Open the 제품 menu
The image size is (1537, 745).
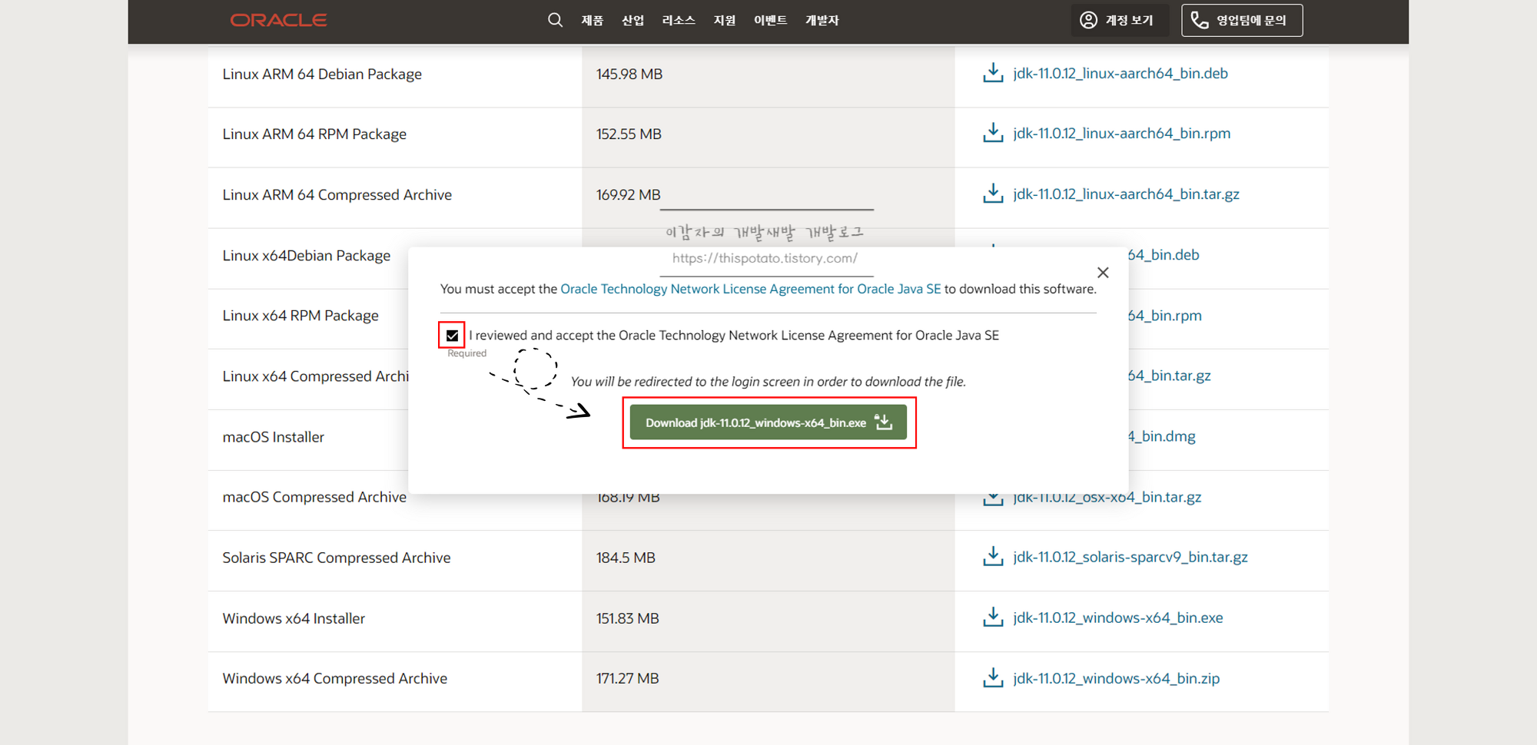click(592, 21)
